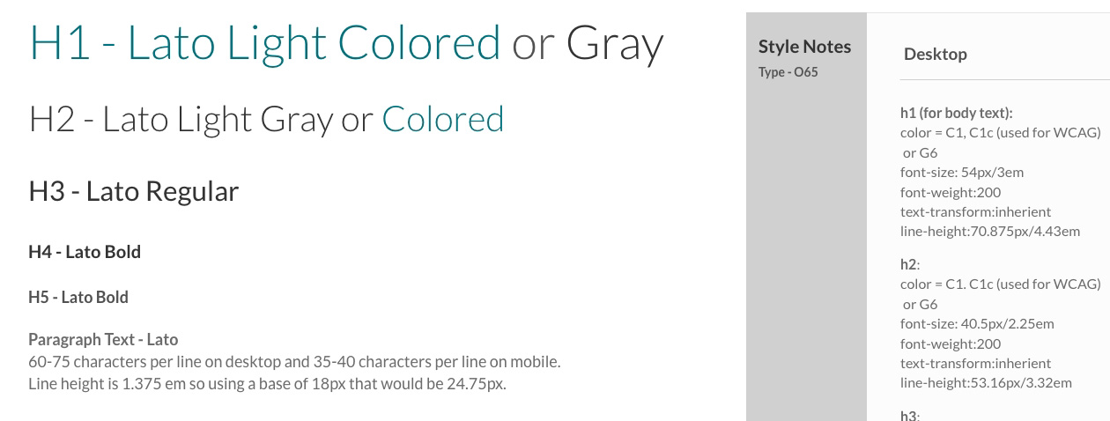Click the "Paragraph Text - Lato" label

tap(103, 339)
